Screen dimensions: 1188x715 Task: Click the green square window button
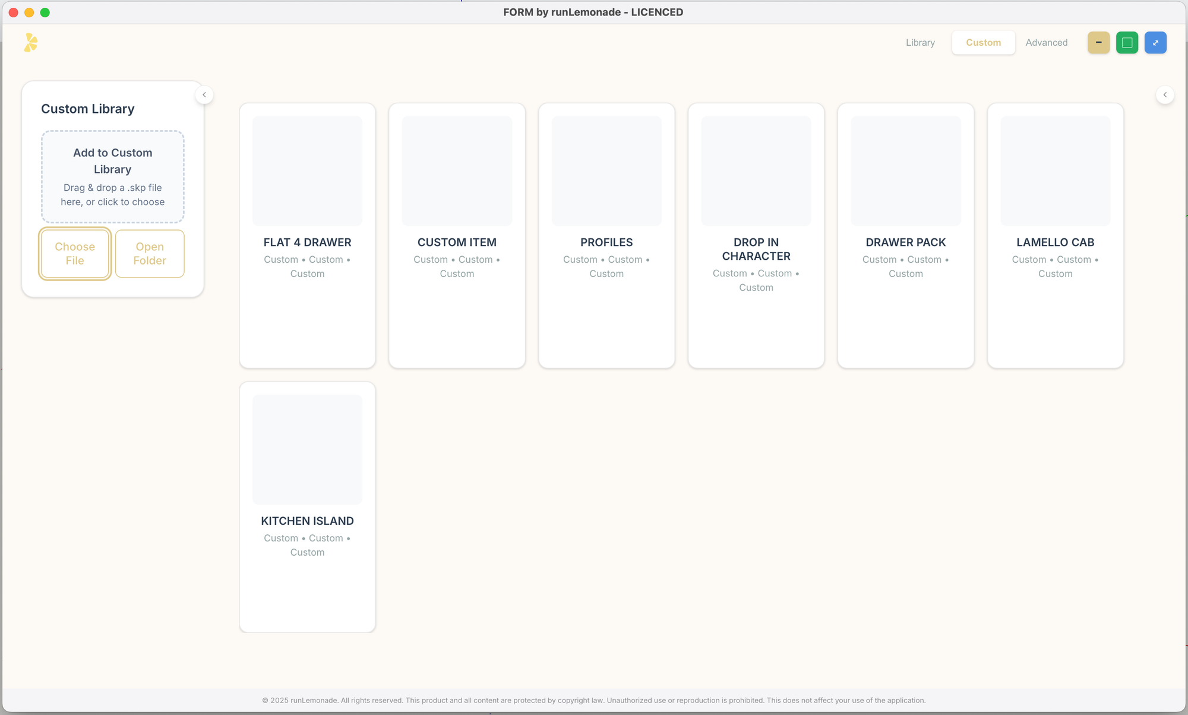coord(1127,43)
